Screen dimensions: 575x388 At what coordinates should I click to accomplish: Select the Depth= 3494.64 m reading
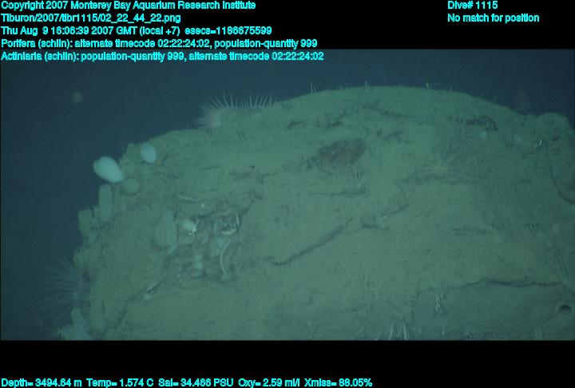pyautogui.click(x=42, y=383)
